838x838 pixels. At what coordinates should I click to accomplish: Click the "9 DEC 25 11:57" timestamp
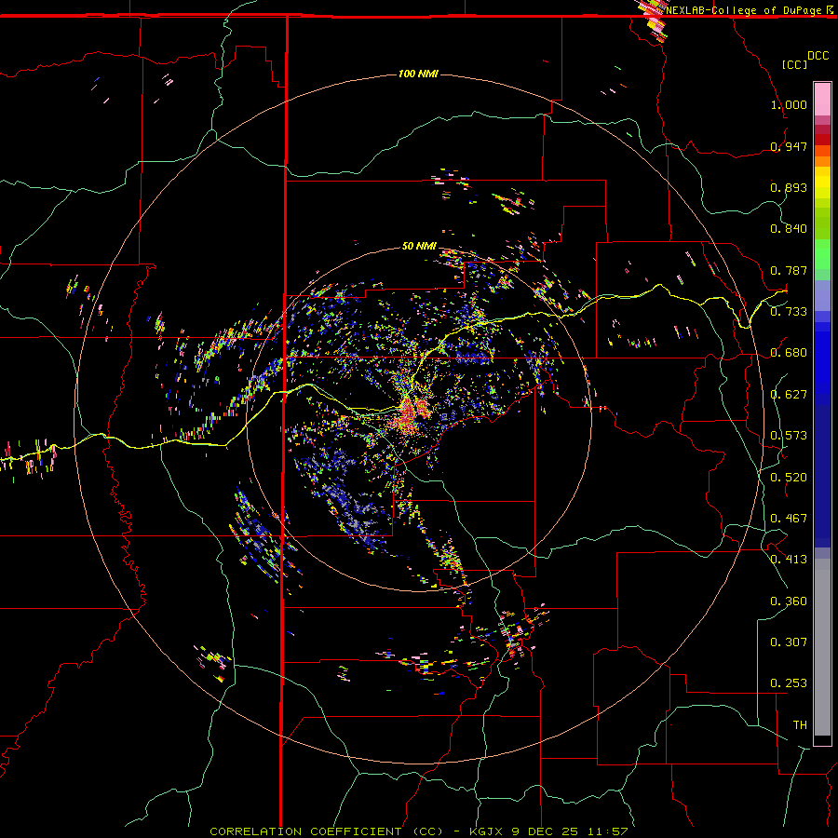click(x=569, y=831)
